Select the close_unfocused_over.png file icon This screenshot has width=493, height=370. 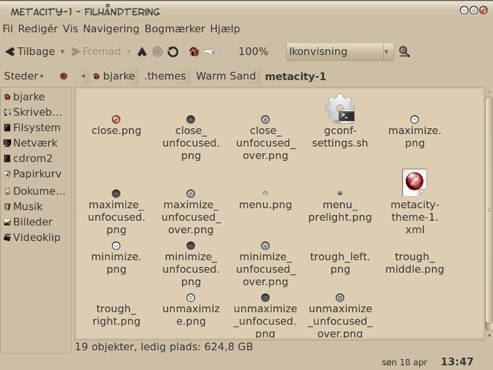[266, 120]
